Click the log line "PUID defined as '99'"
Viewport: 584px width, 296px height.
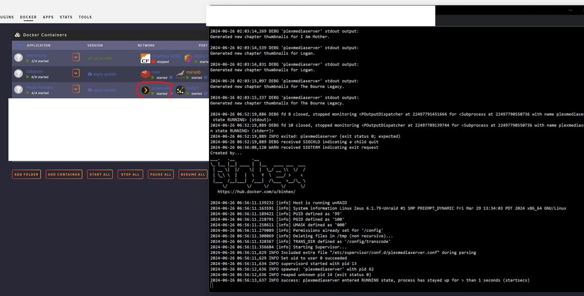276,214
